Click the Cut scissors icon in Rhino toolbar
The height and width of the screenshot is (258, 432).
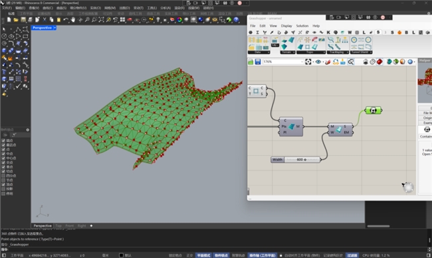[45, 19]
